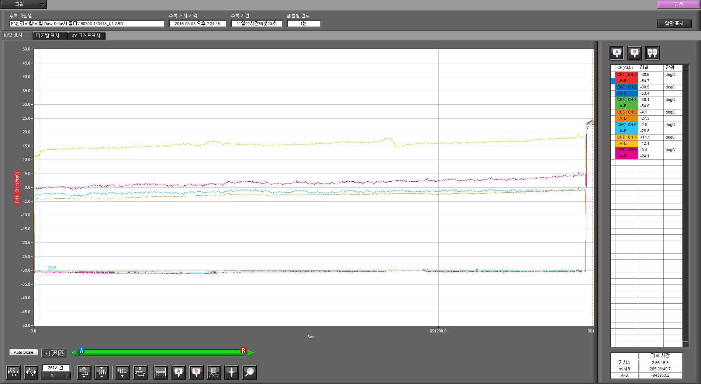Click the Auto Scale button

[x=23, y=353]
